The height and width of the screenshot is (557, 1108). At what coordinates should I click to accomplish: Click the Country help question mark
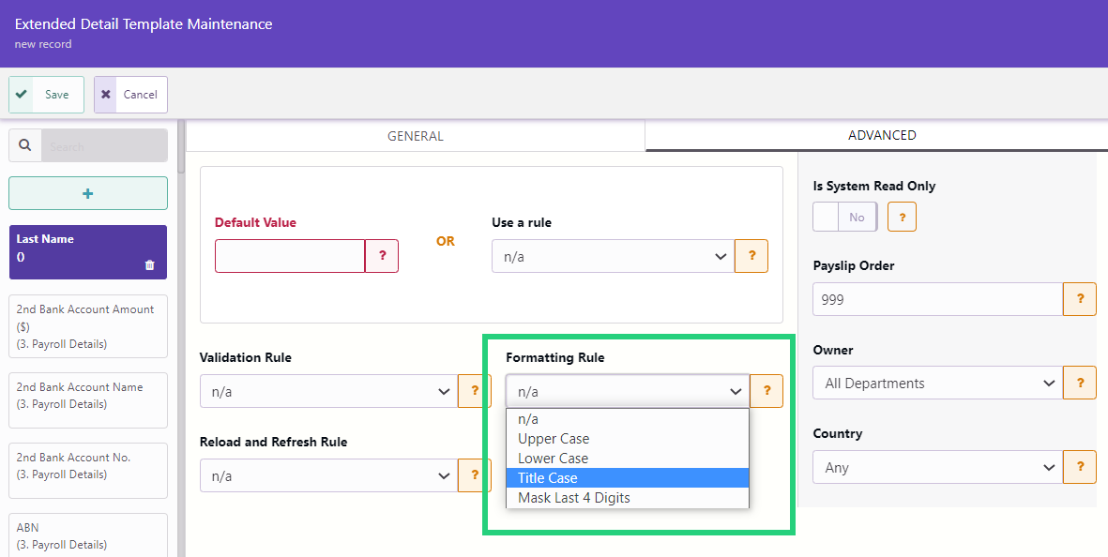click(x=1080, y=467)
